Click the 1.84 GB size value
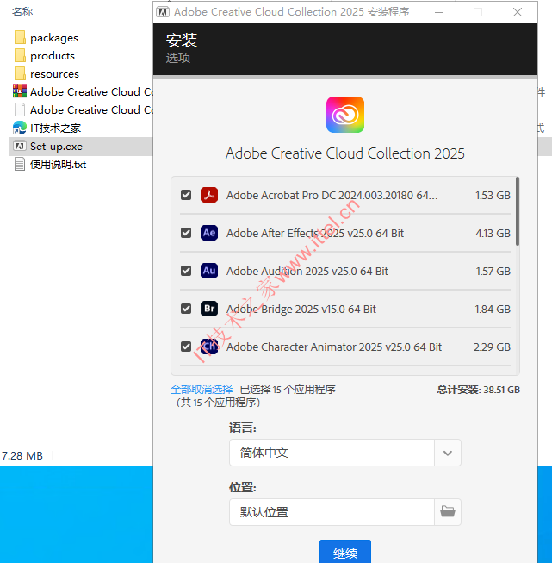 (493, 309)
